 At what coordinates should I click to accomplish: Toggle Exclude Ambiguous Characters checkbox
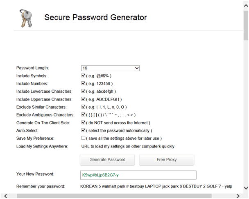point(83,114)
